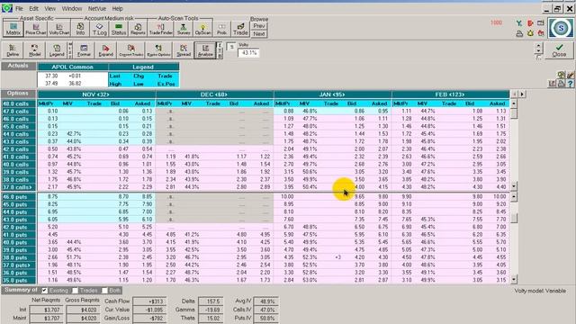Click the Options section header
The width and height of the screenshot is (576, 324).
[x=18, y=94]
